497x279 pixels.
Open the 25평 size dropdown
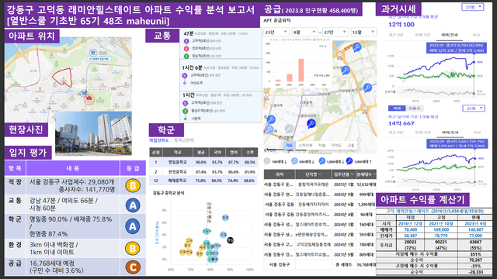tap(473, 7)
